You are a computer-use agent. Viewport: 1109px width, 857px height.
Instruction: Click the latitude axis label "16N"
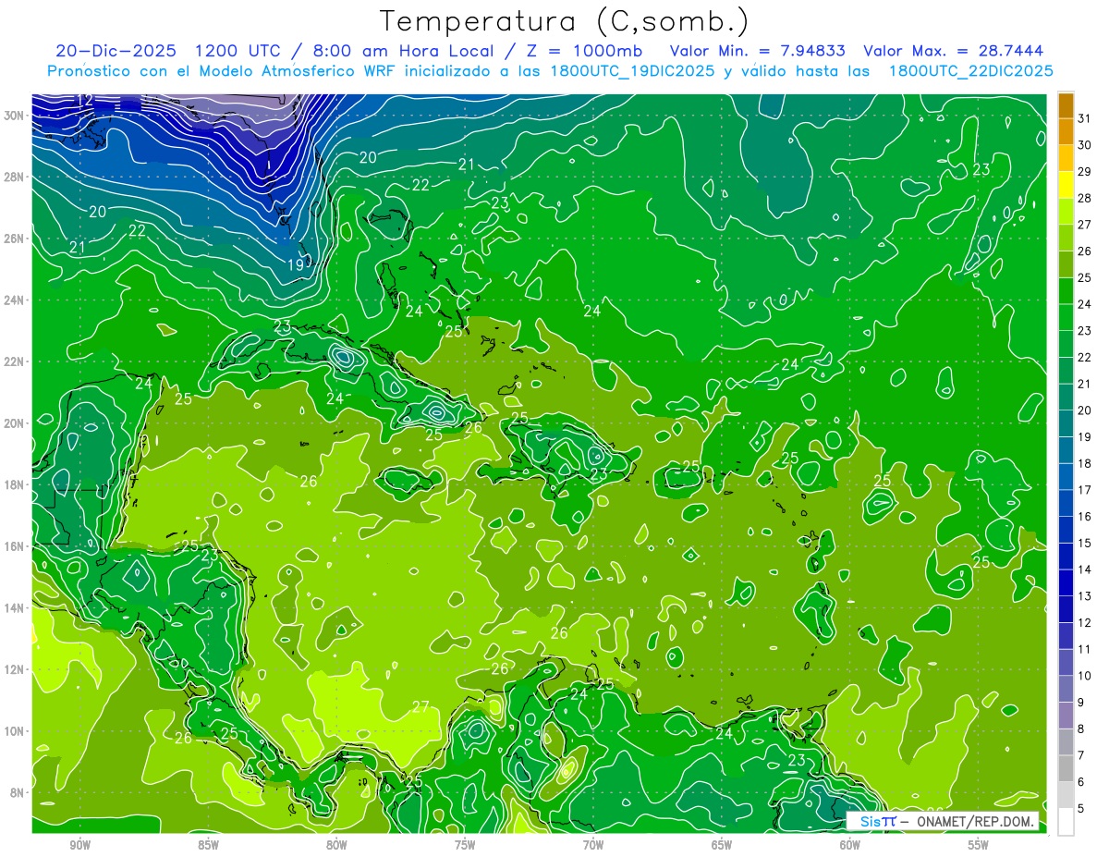click(15, 546)
